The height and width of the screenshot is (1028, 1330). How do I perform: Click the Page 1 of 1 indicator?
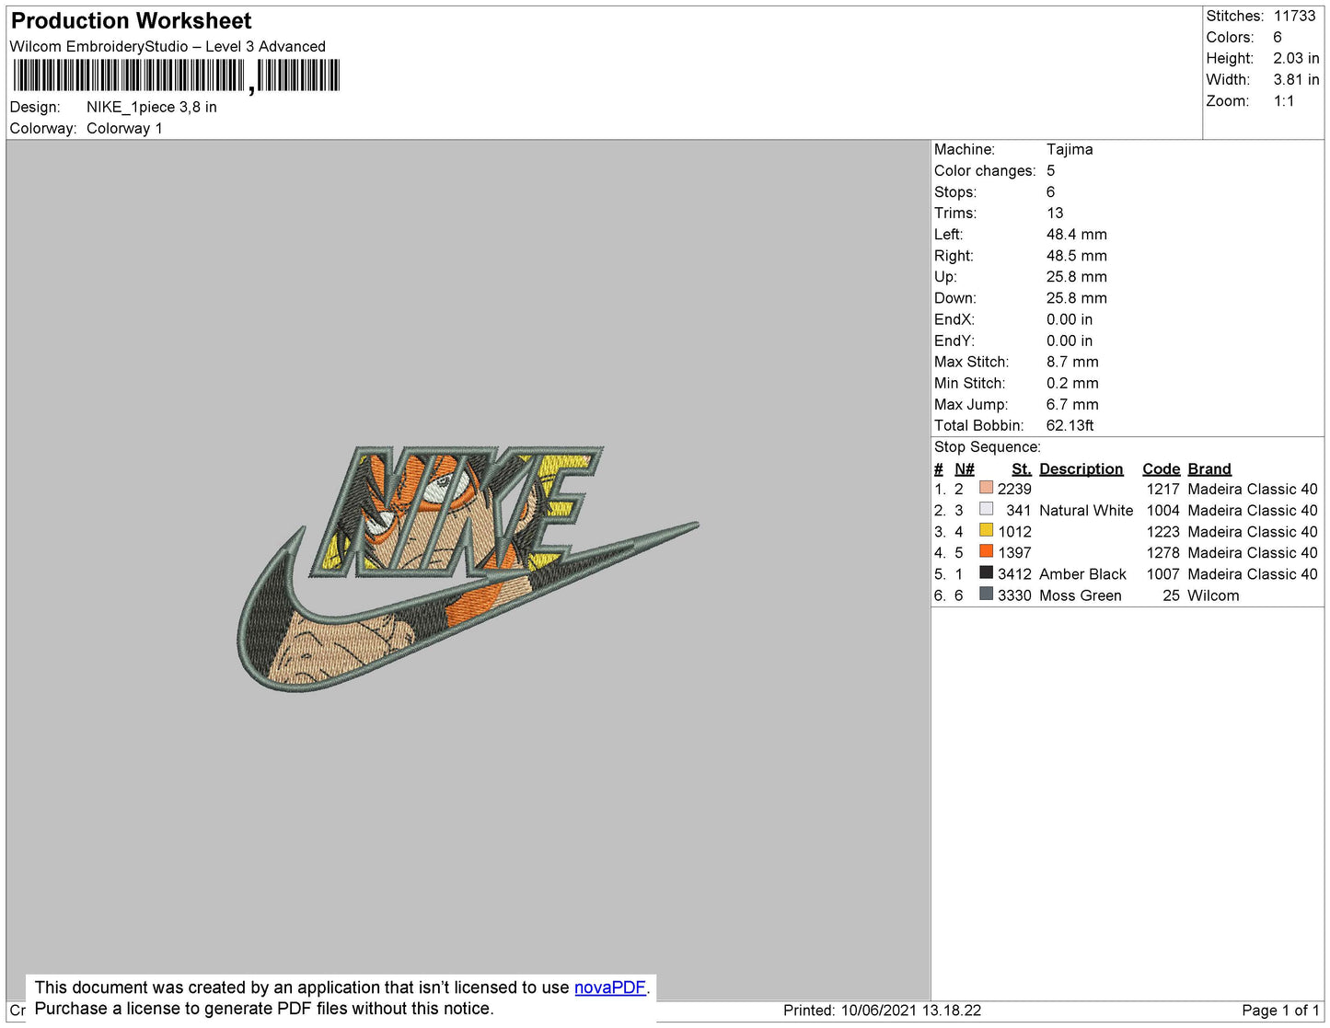coord(1279,1011)
